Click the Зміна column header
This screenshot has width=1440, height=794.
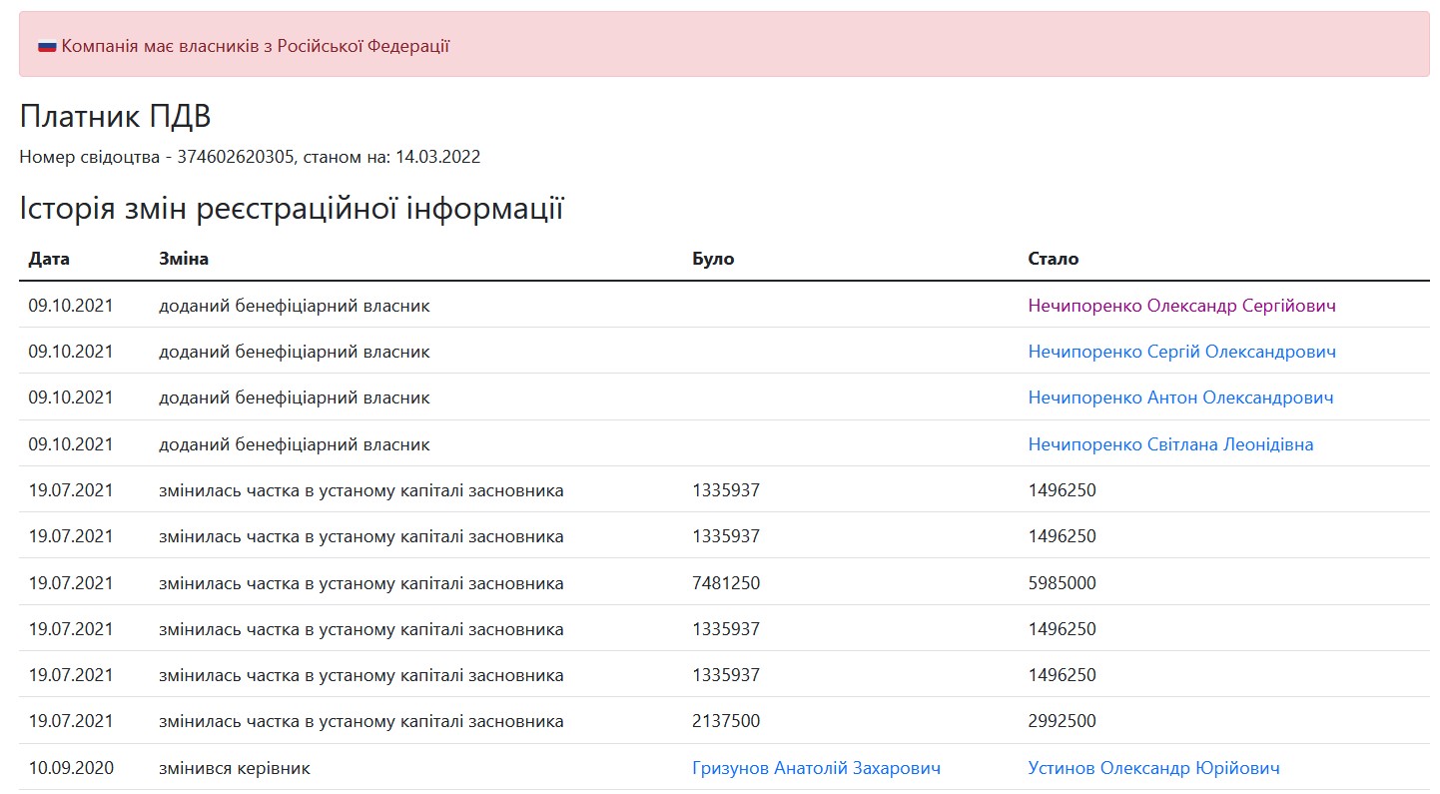[184, 259]
